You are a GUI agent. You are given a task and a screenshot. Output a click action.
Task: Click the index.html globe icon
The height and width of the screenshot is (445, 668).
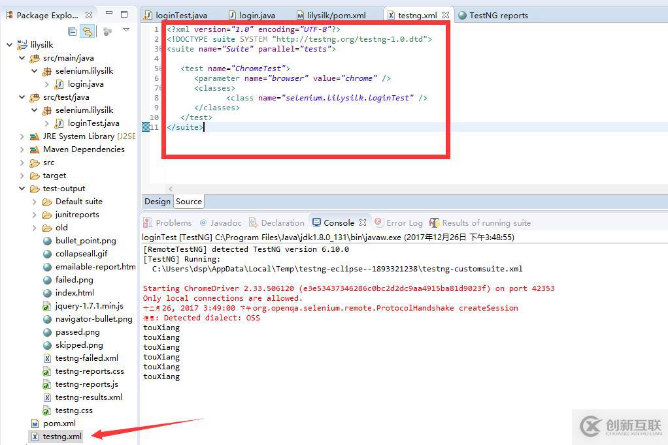(47, 293)
